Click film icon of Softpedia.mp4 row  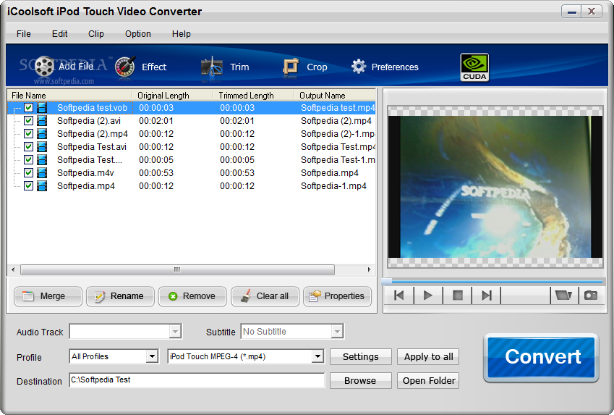(x=42, y=185)
